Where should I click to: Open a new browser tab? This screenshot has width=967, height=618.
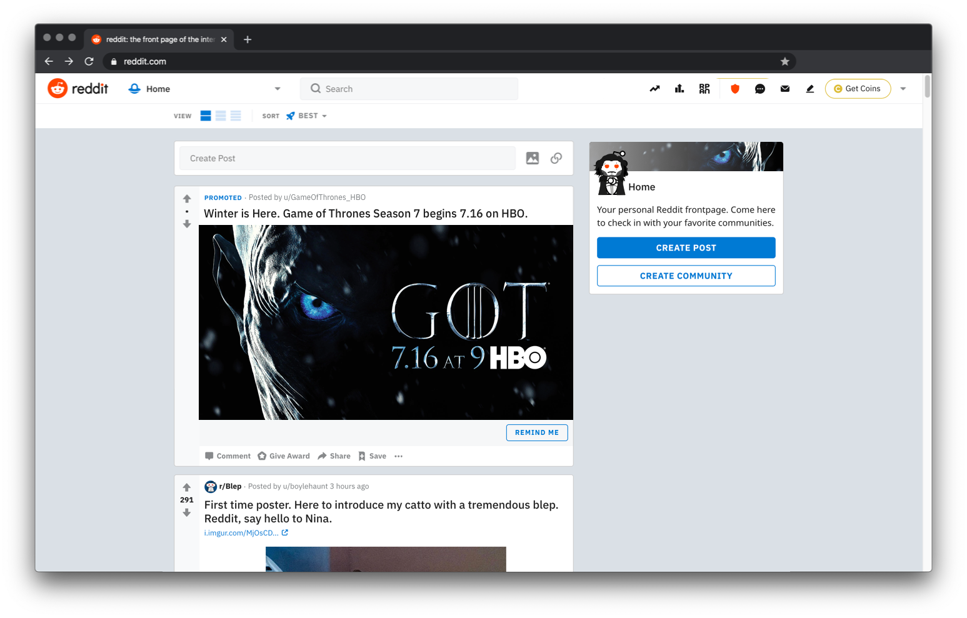[x=248, y=39]
